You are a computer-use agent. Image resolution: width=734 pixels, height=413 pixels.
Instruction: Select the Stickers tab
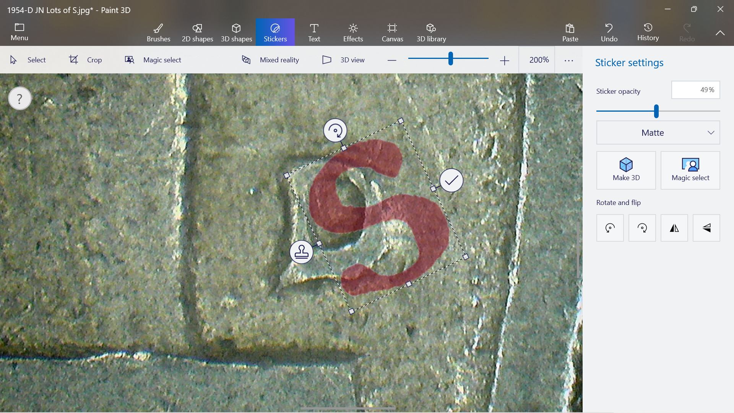click(275, 32)
